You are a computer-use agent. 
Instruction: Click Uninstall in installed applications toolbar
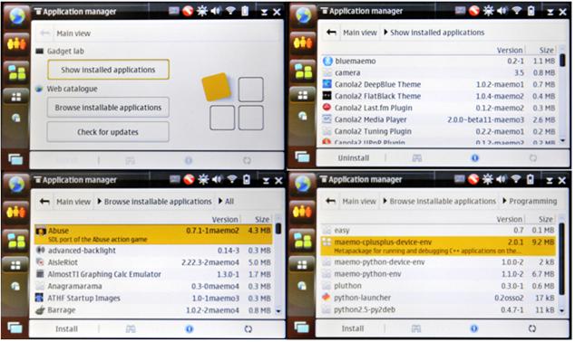pyautogui.click(x=354, y=158)
